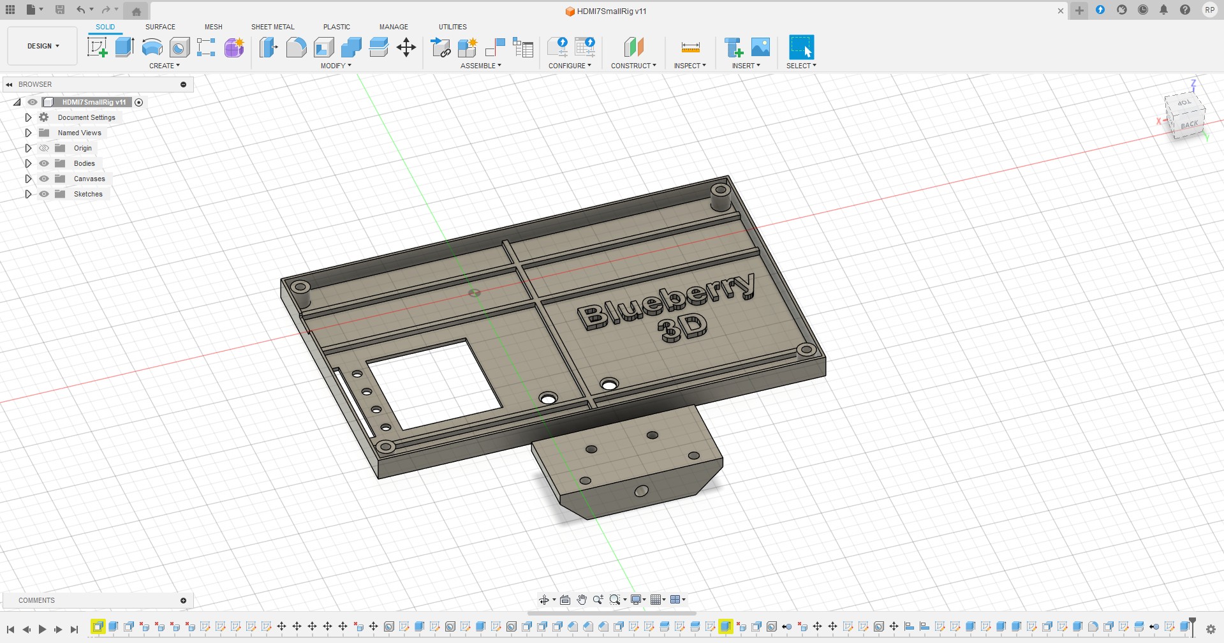
Task: Open the CONSTRUCT dropdown menu
Action: pyautogui.click(x=633, y=66)
